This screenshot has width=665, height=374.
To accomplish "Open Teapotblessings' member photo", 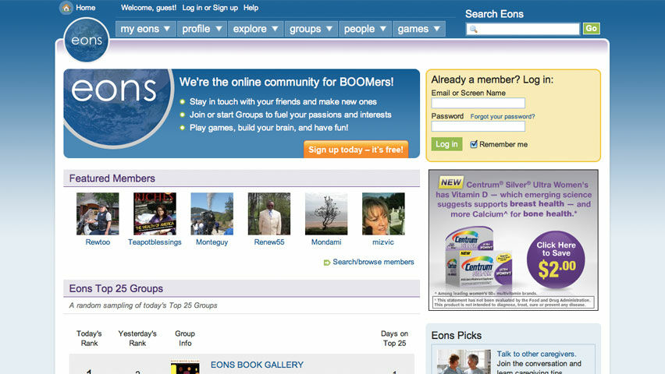I will (x=155, y=214).
